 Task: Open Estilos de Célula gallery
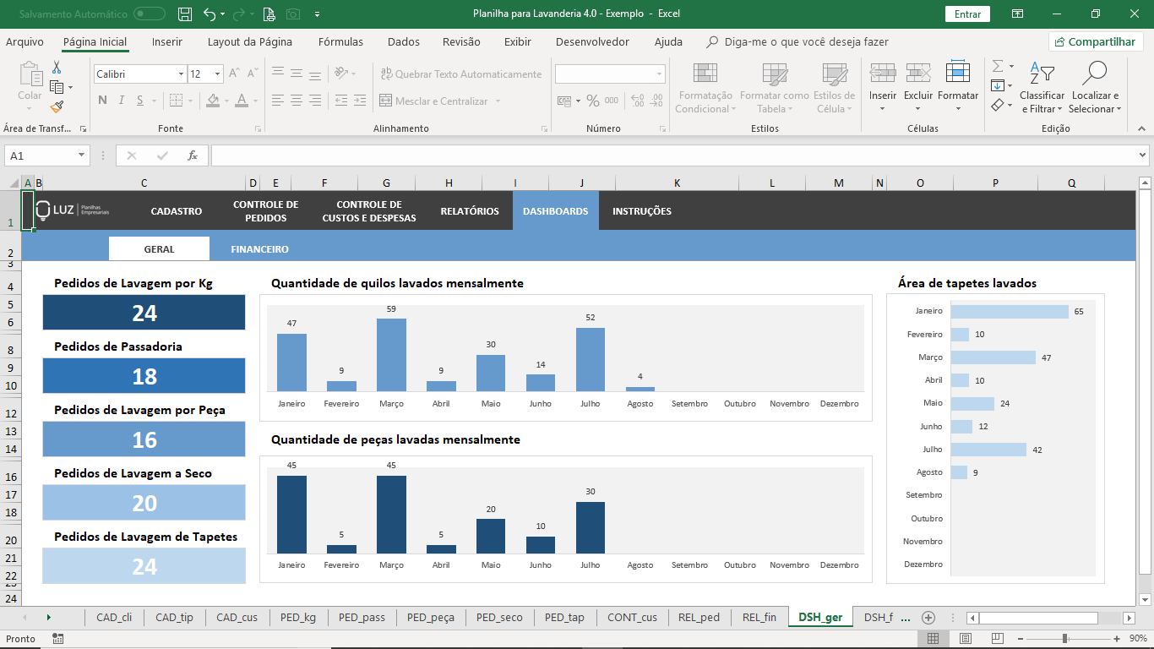[x=835, y=87]
